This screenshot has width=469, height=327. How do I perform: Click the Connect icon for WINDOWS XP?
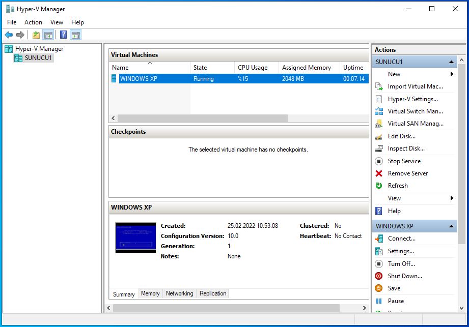click(x=379, y=239)
